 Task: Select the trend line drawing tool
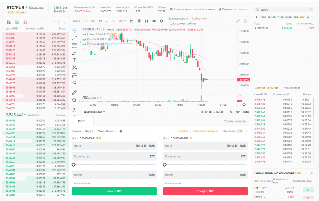[x=74, y=38]
